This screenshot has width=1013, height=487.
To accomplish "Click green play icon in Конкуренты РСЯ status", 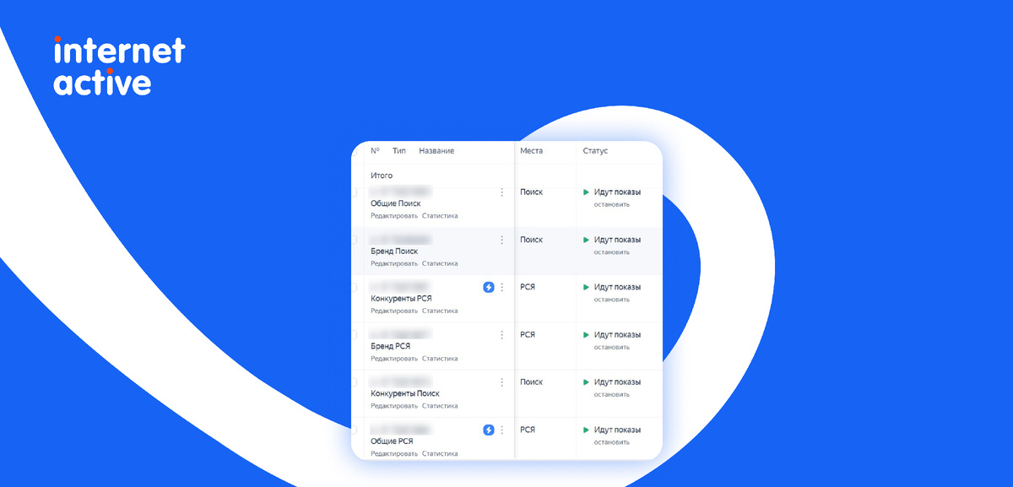I will pyautogui.click(x=586, y=287).
